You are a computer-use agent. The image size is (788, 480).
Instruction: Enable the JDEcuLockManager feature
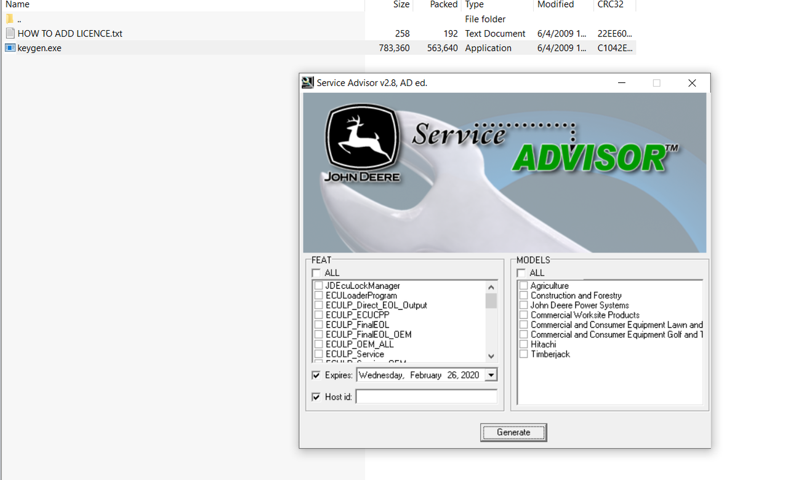pyautogui.click(x=319, y=286)
